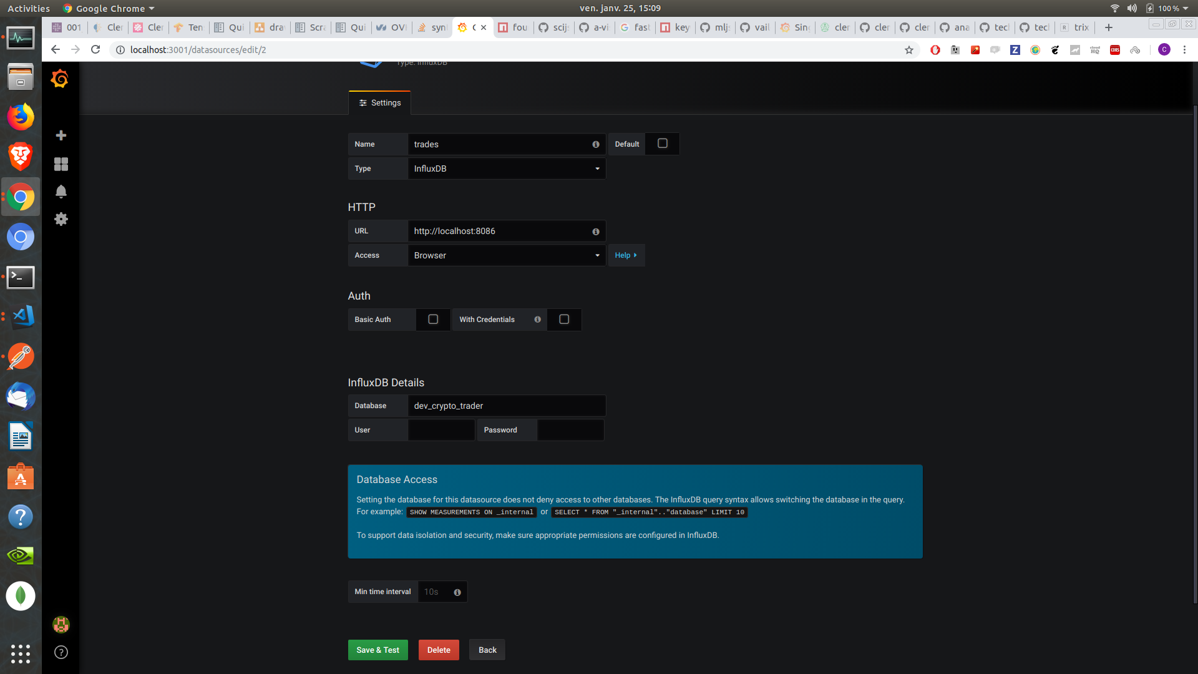Click the Min time interval info icon
The height and width of the screenshot is (674, 1198).
click(457, 592)
